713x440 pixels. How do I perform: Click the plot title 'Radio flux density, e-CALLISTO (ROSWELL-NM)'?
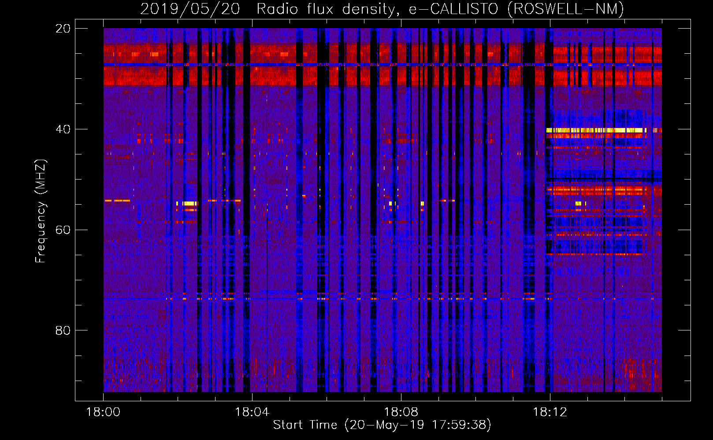tap(440, 9)
